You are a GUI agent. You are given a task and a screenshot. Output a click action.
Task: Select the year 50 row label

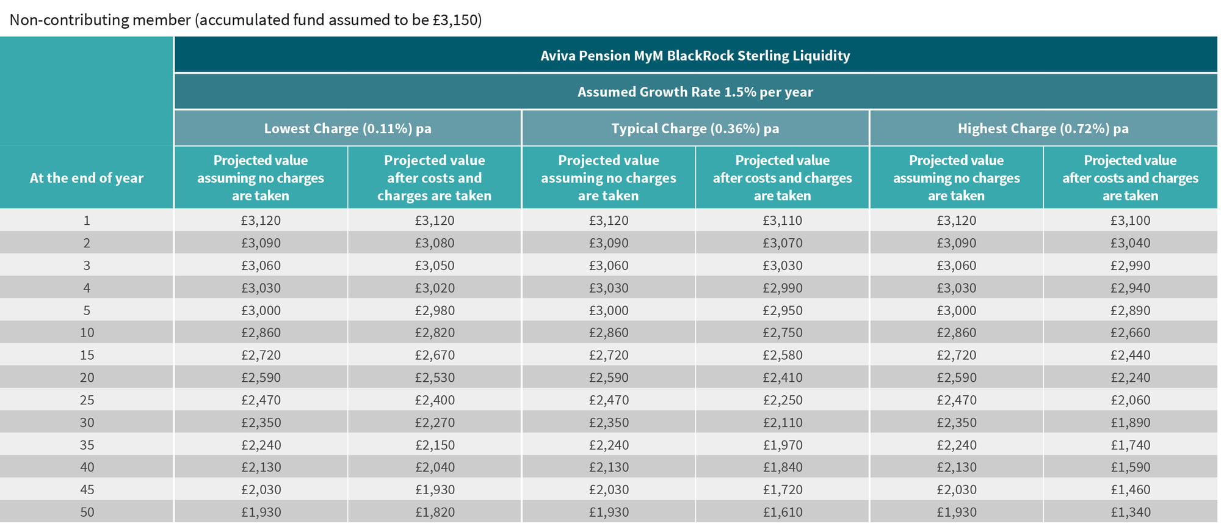coord(87,513)
